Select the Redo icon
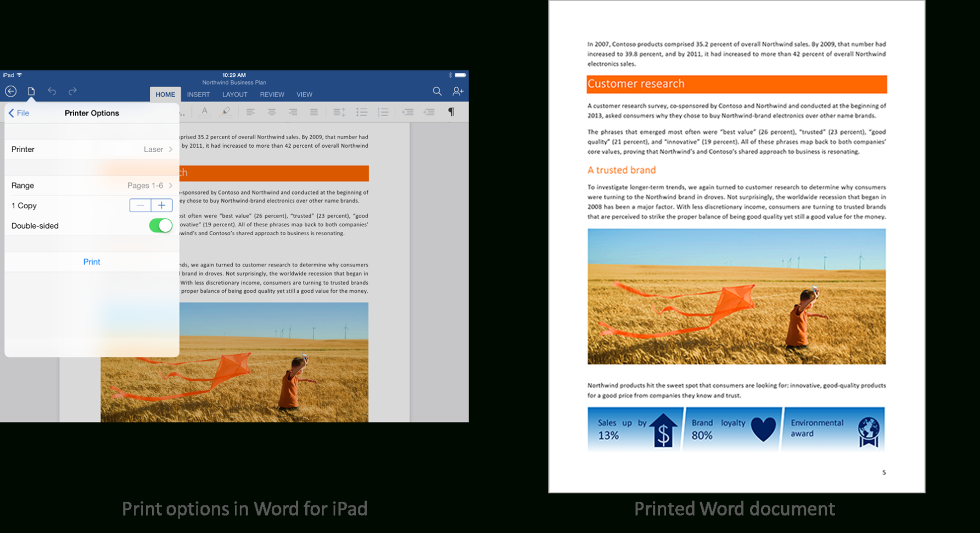The width and height of the screenshot is (980, 533). click(72, 91)
